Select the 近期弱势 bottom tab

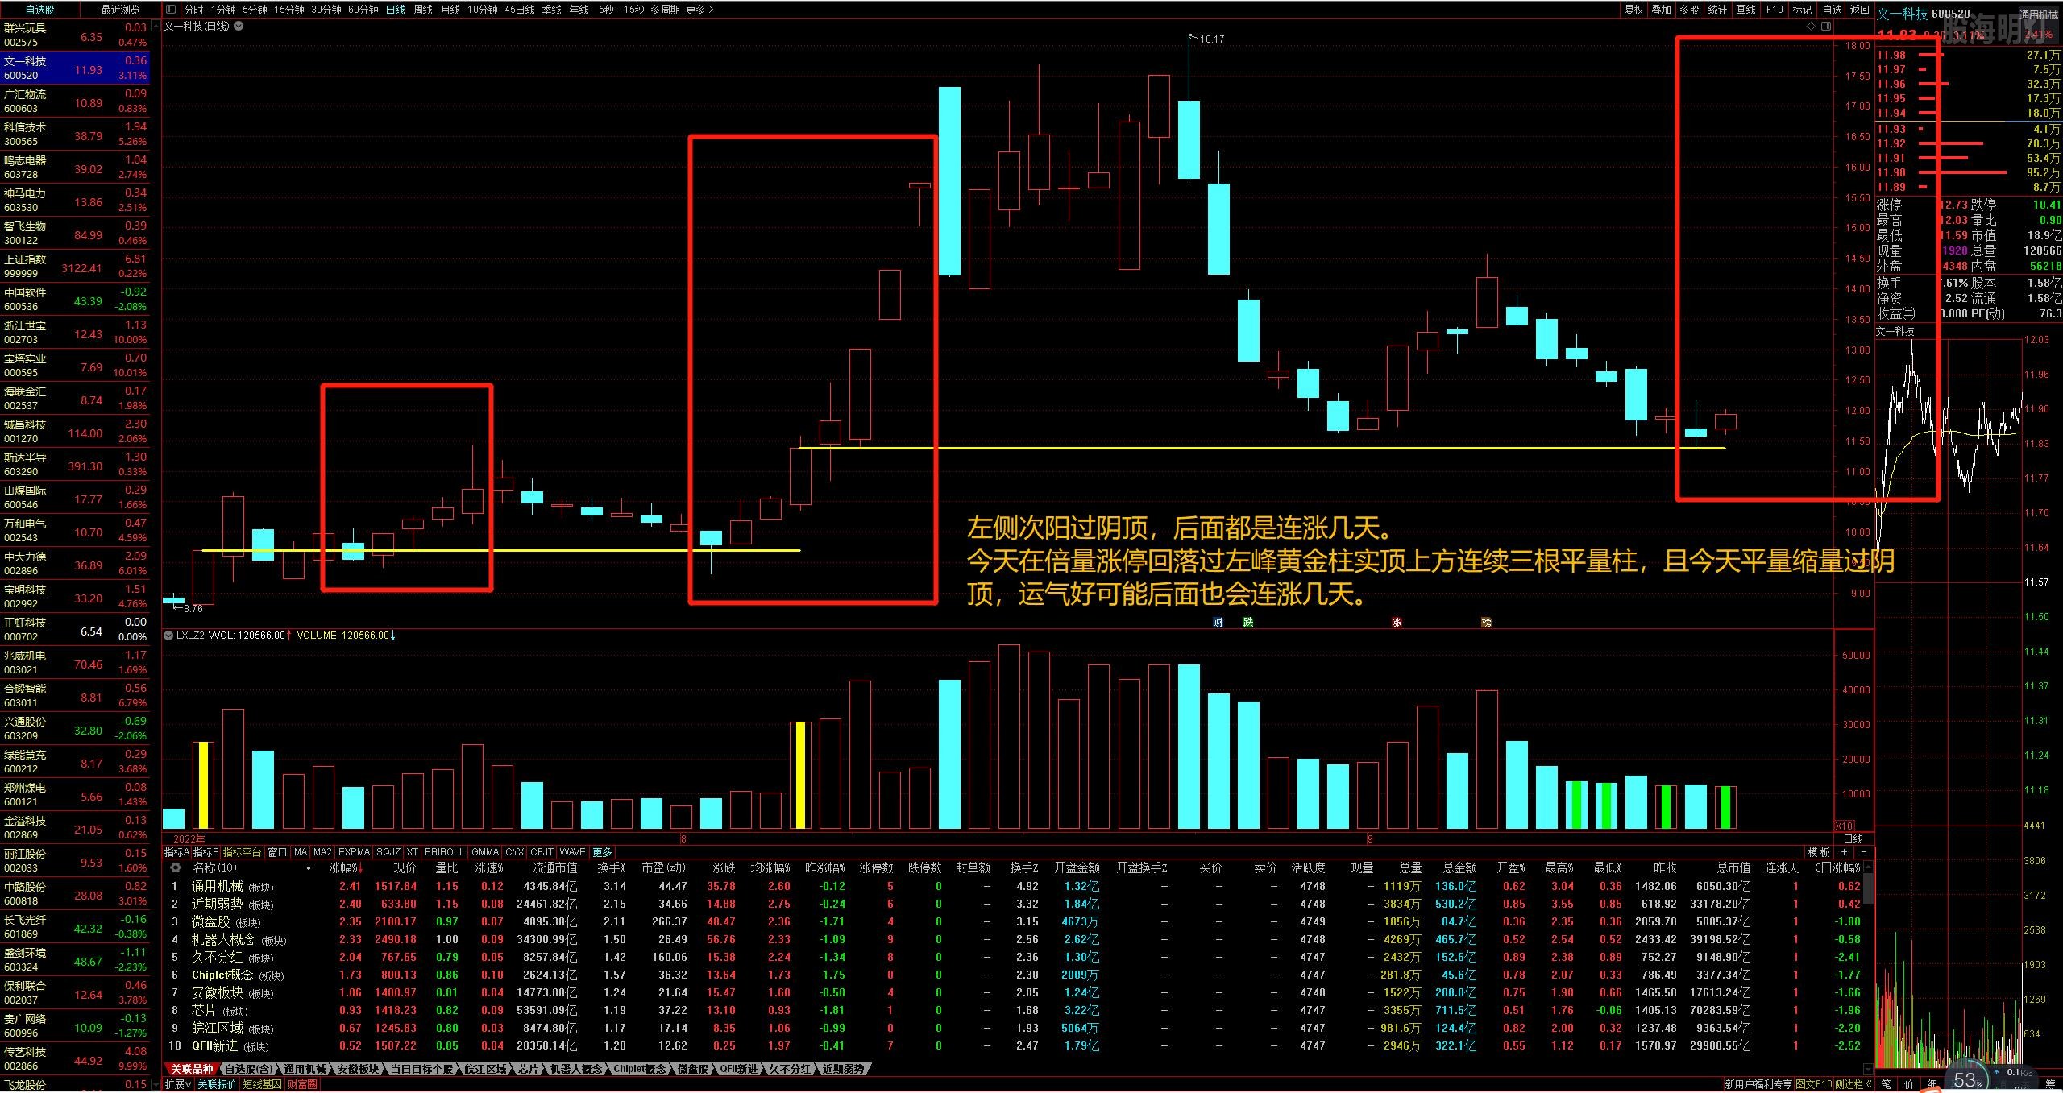843,1069
